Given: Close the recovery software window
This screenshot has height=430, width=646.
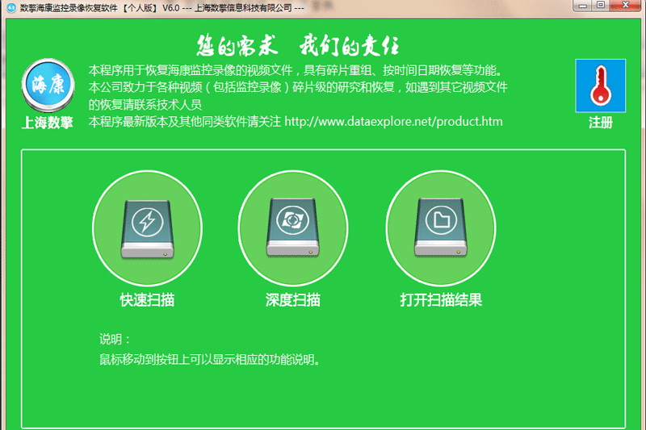Looking at the screenshot, I should point(625,6).
